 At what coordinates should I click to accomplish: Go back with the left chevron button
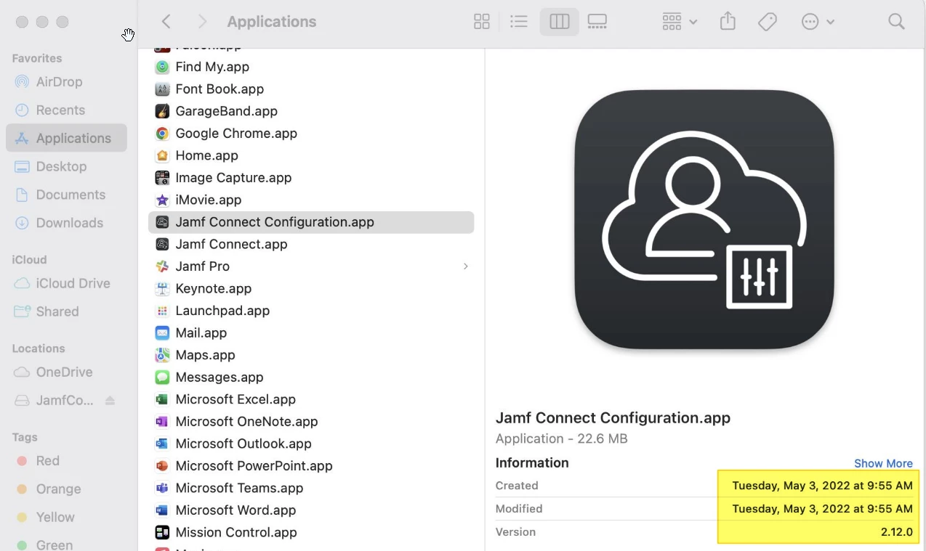(166, 22)
